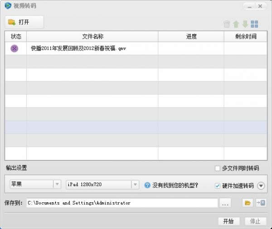Click the 没有找到您的机型? link
272x229 pixels.
pos(175,185)
